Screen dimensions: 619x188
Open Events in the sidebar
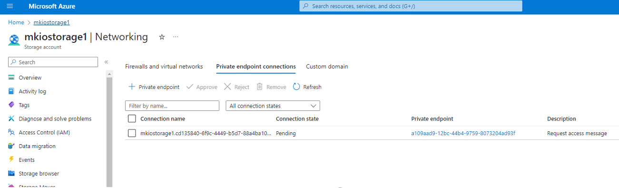pos(27,160)
